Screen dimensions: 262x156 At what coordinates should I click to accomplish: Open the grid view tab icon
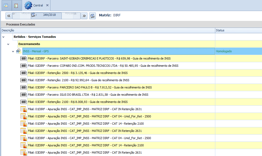point(6,5)
